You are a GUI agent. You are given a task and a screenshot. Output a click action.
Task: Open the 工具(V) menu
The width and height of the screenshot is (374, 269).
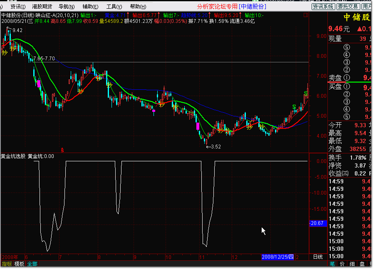tap(111, 7)
